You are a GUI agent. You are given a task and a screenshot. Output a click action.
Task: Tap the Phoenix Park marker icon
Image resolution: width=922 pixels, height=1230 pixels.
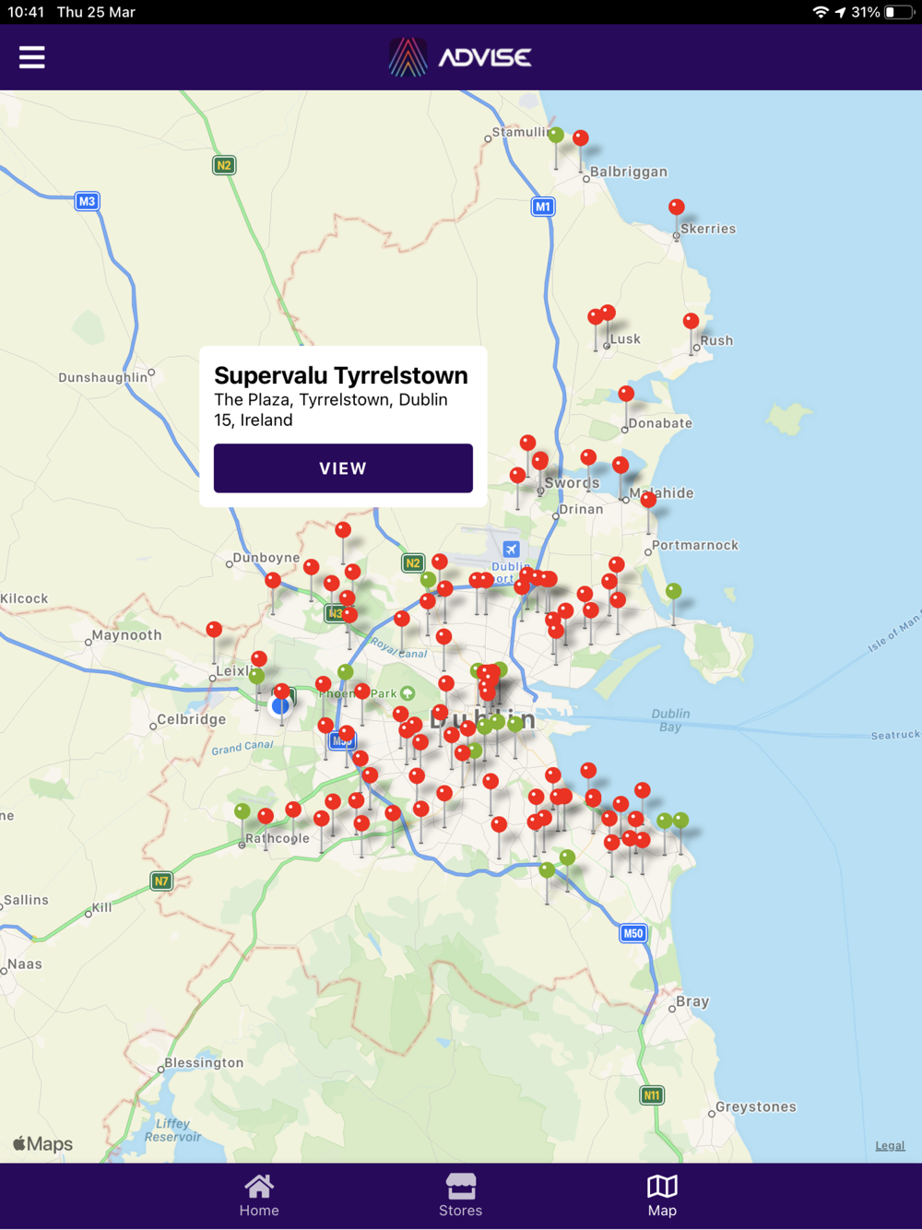[x=408, y=693]
